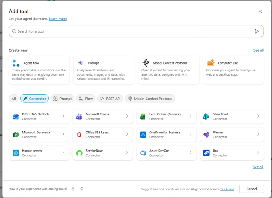This screenshot has height=198, width=272.
Task: Expand the Azure DevOps chevron
Action: click(191, 152)
